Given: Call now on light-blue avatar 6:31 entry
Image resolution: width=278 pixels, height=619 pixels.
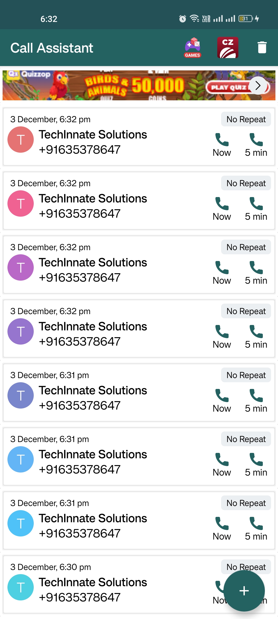Looking at the screenshot, I should point(222,465).
